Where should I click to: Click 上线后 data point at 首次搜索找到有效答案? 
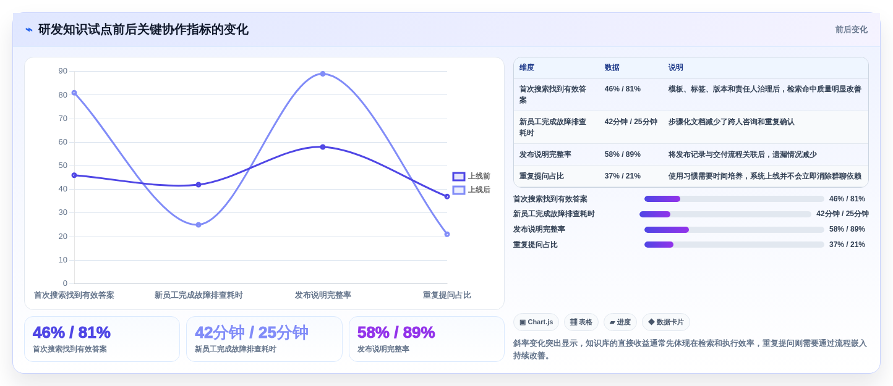pos(74,93)
